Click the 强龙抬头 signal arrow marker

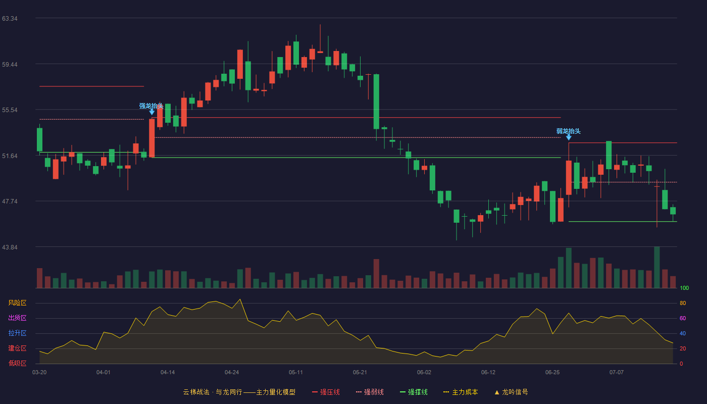tap(151, 112)
